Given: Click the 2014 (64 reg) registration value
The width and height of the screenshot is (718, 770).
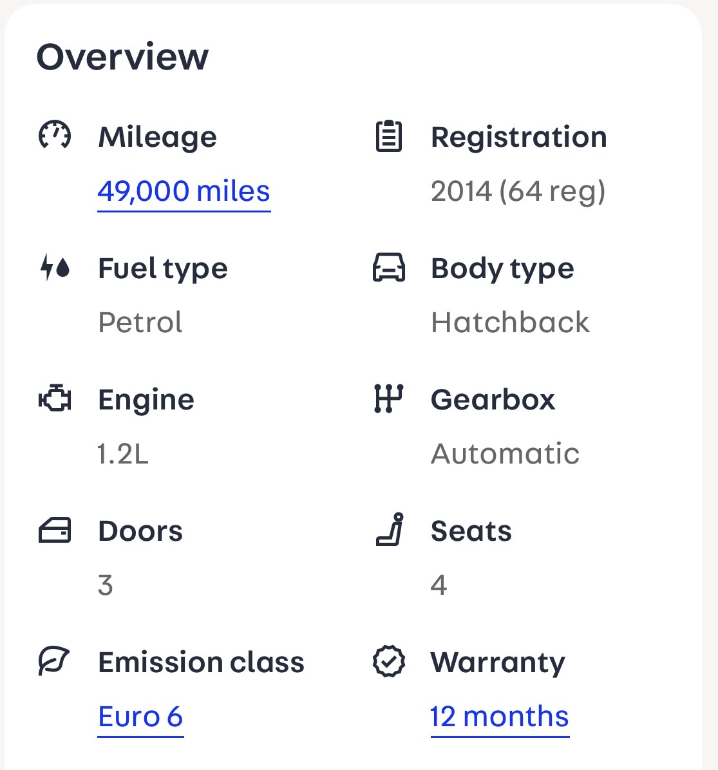Looking at the screenshot, I should (x=518, y=191).
